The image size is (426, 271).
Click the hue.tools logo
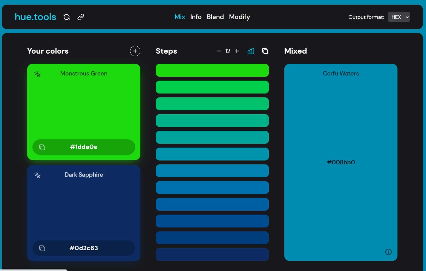tap(35, 17)
